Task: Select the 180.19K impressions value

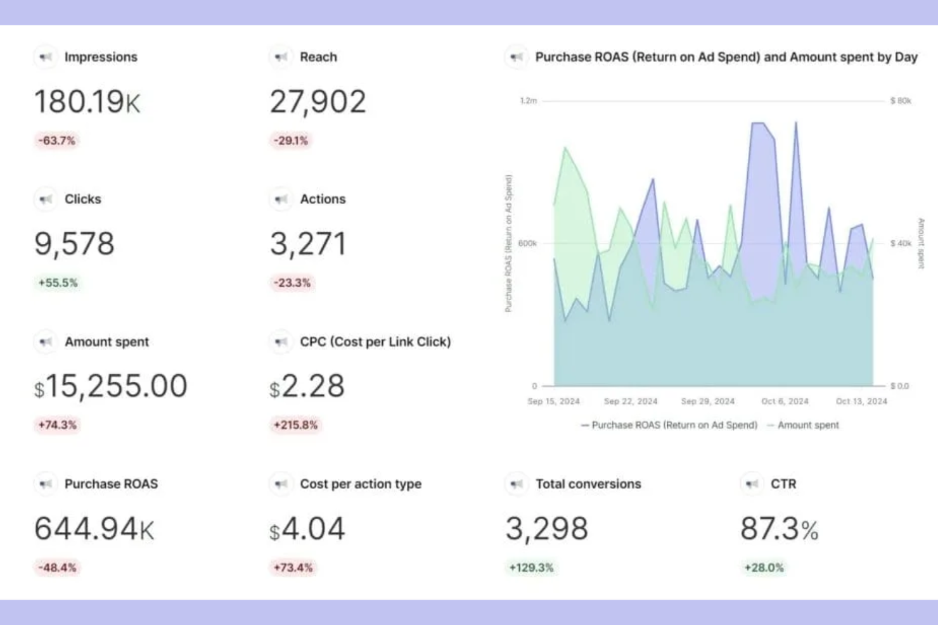Action: pos(87,101)
